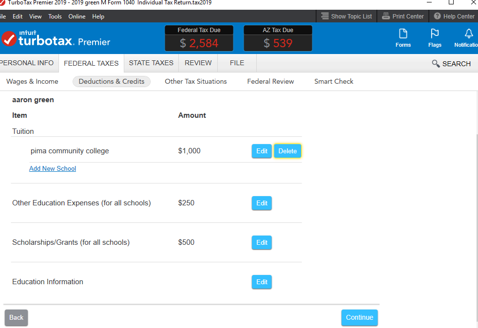The height and width of the screenshot is (328, 478).
Task: Select Deductions & Credits section
Action: [112, 82]
